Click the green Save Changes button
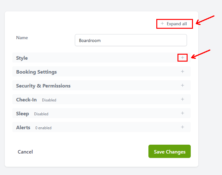222x175 pixels. click(170, 152)
